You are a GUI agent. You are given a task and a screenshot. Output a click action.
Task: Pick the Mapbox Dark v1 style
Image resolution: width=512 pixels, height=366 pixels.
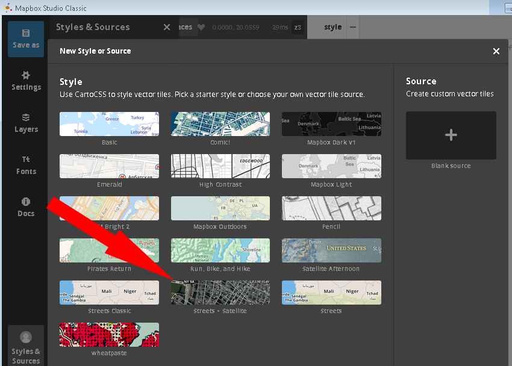point(331,124)
